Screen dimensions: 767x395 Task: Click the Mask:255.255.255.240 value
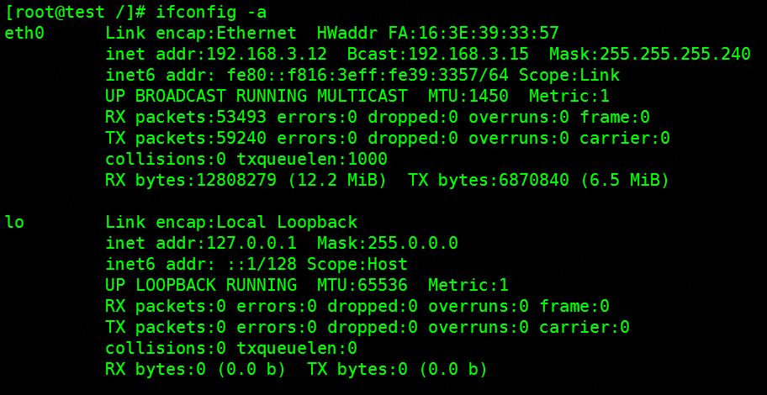coord(649,55)
